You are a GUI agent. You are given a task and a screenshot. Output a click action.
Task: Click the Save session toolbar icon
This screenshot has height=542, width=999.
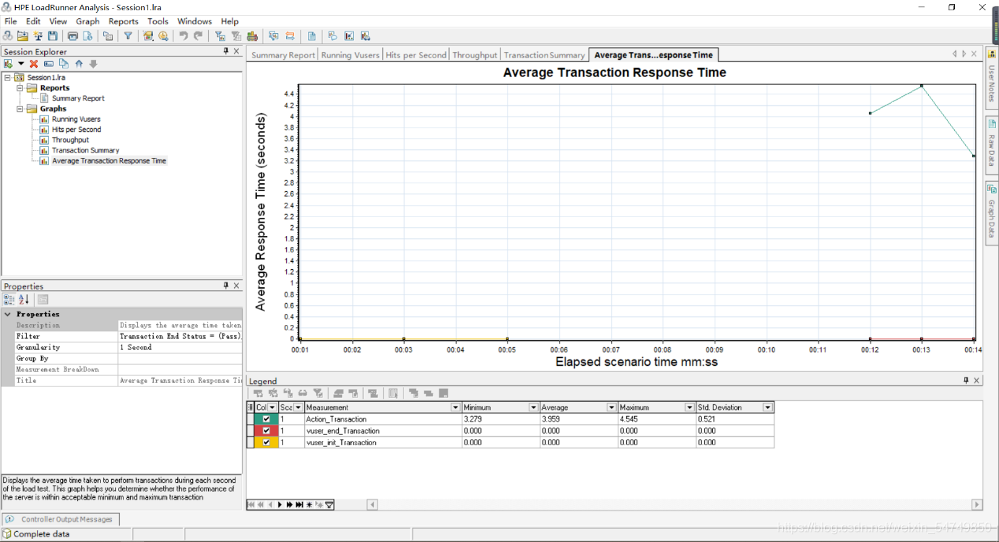pos(53,36)
